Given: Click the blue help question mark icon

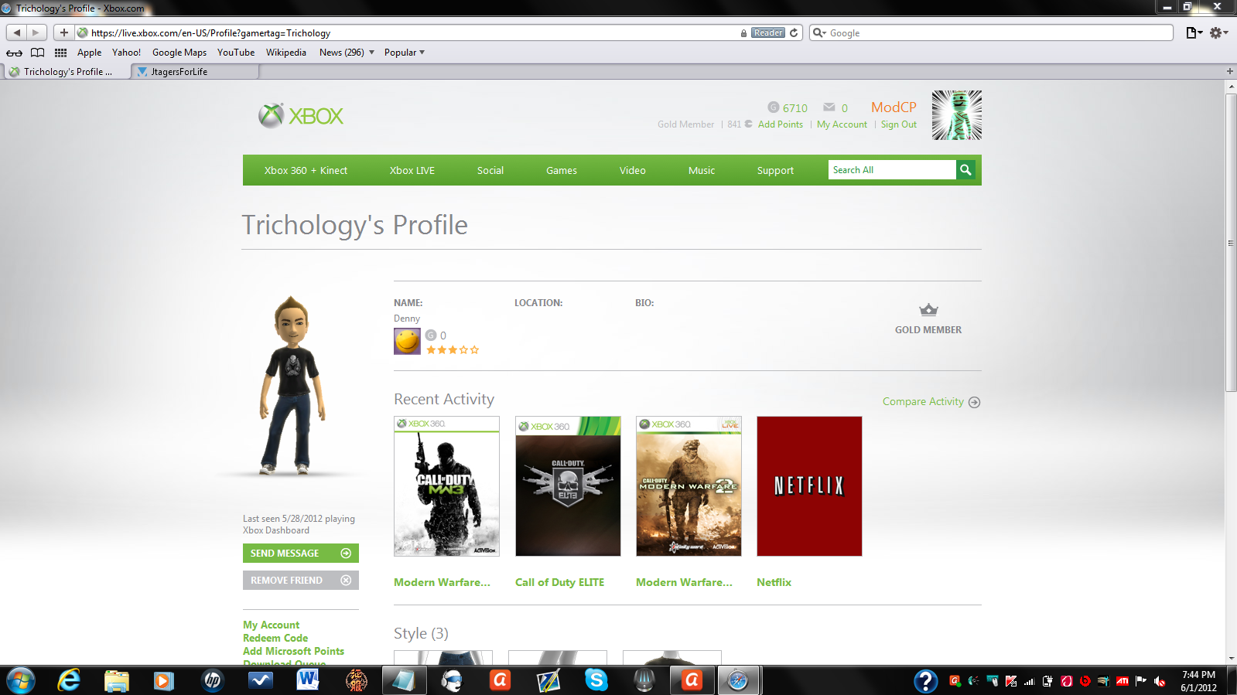Looking at the screenshot, I should 925,681.
